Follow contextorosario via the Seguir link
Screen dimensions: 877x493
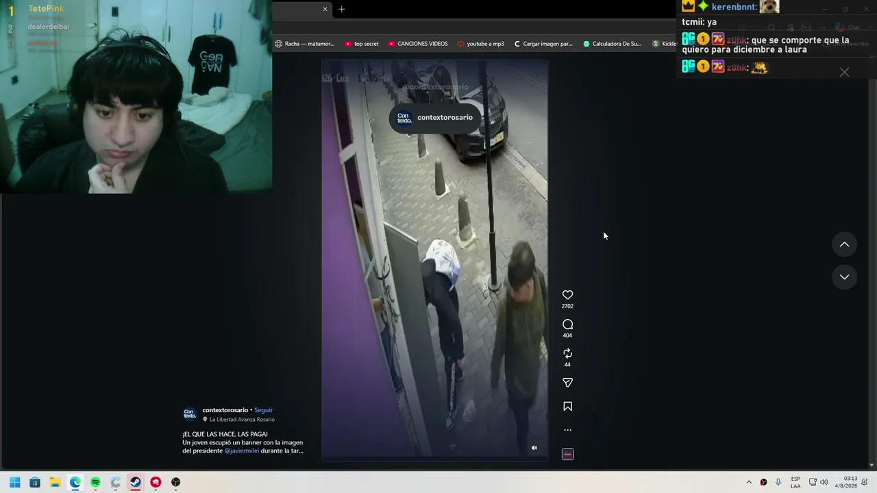click(263, 410)
